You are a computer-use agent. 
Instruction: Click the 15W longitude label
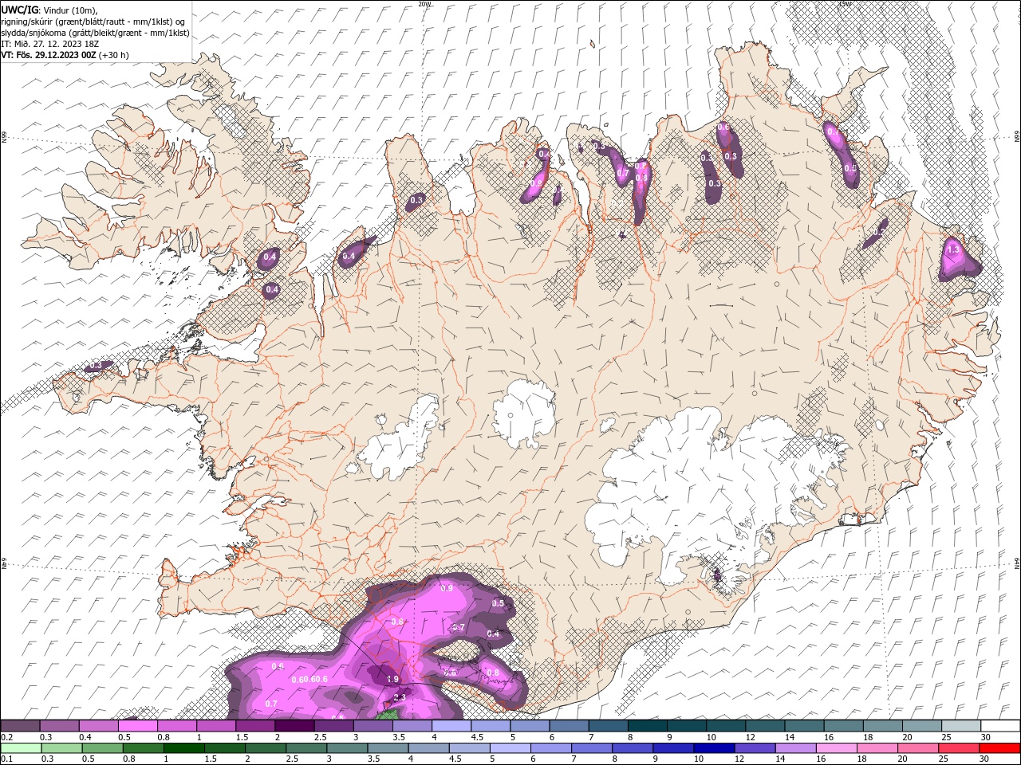tap(844, 4)
